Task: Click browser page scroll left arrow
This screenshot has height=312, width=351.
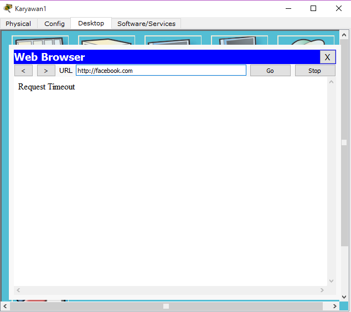Action: click(x=18, y=290)
